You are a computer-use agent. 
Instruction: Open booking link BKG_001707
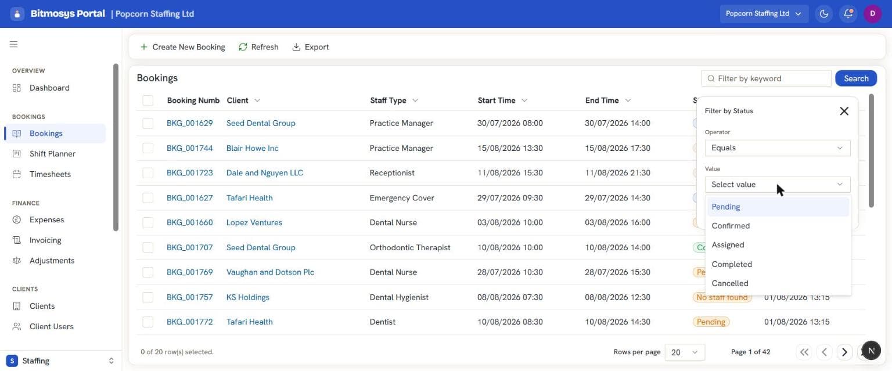pyautogui.click(x=190, y=247)
